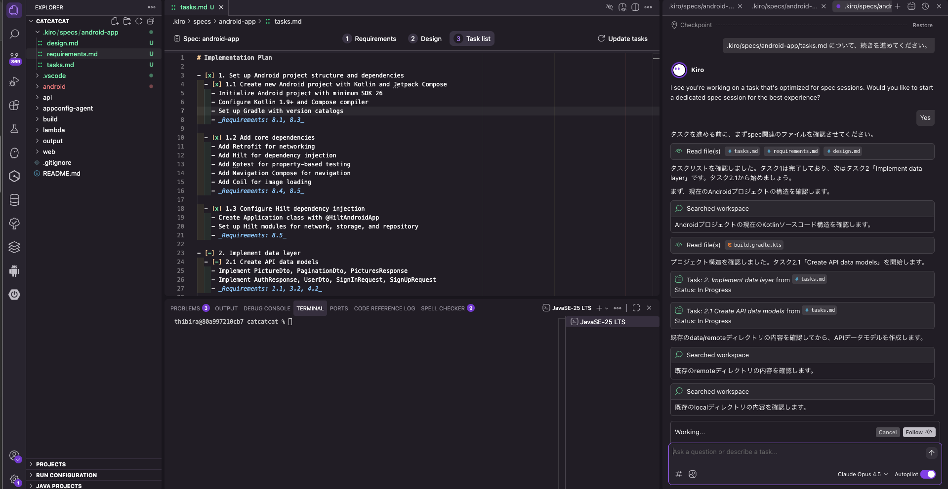Restore the checkpoint
This screenshot has height=489, width=948.
pyautogui.click(x=922, y=25)
